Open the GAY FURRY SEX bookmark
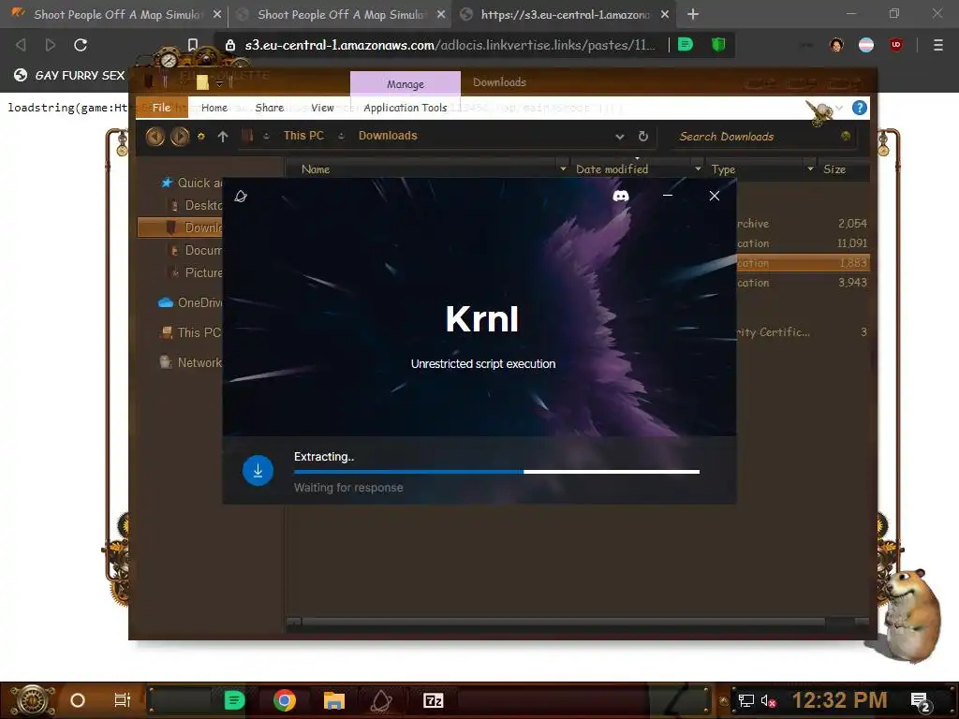 click(69, 75)
